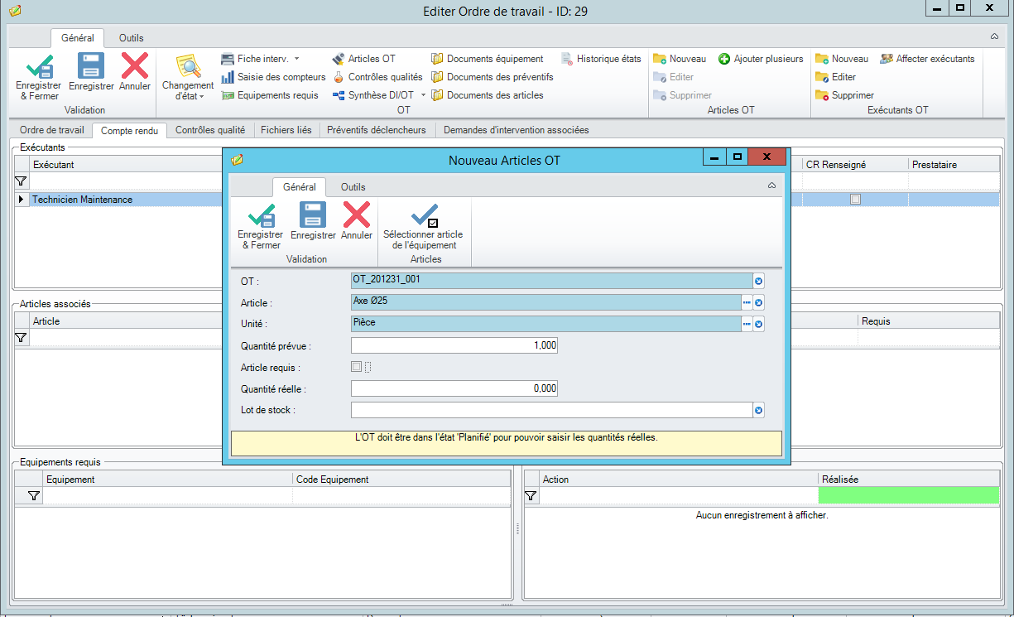1014x617 pixels.
Task: Click Article column header in Articles associés
Action: (126, 321)
